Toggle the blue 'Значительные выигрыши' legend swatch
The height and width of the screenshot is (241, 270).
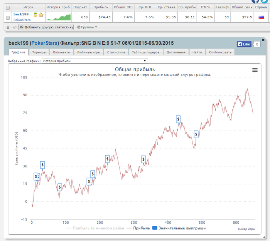tap(155, 228)
